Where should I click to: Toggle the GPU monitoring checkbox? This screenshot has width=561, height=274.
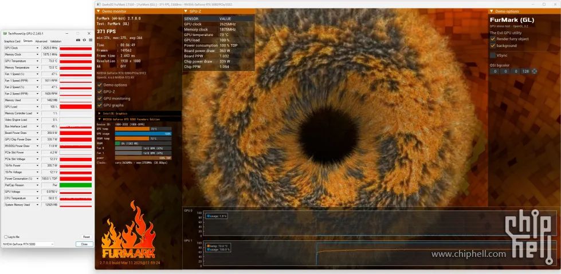[x=100, y=98]
